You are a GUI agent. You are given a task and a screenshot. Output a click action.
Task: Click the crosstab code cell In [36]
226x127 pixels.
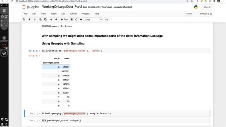(125, 51)
